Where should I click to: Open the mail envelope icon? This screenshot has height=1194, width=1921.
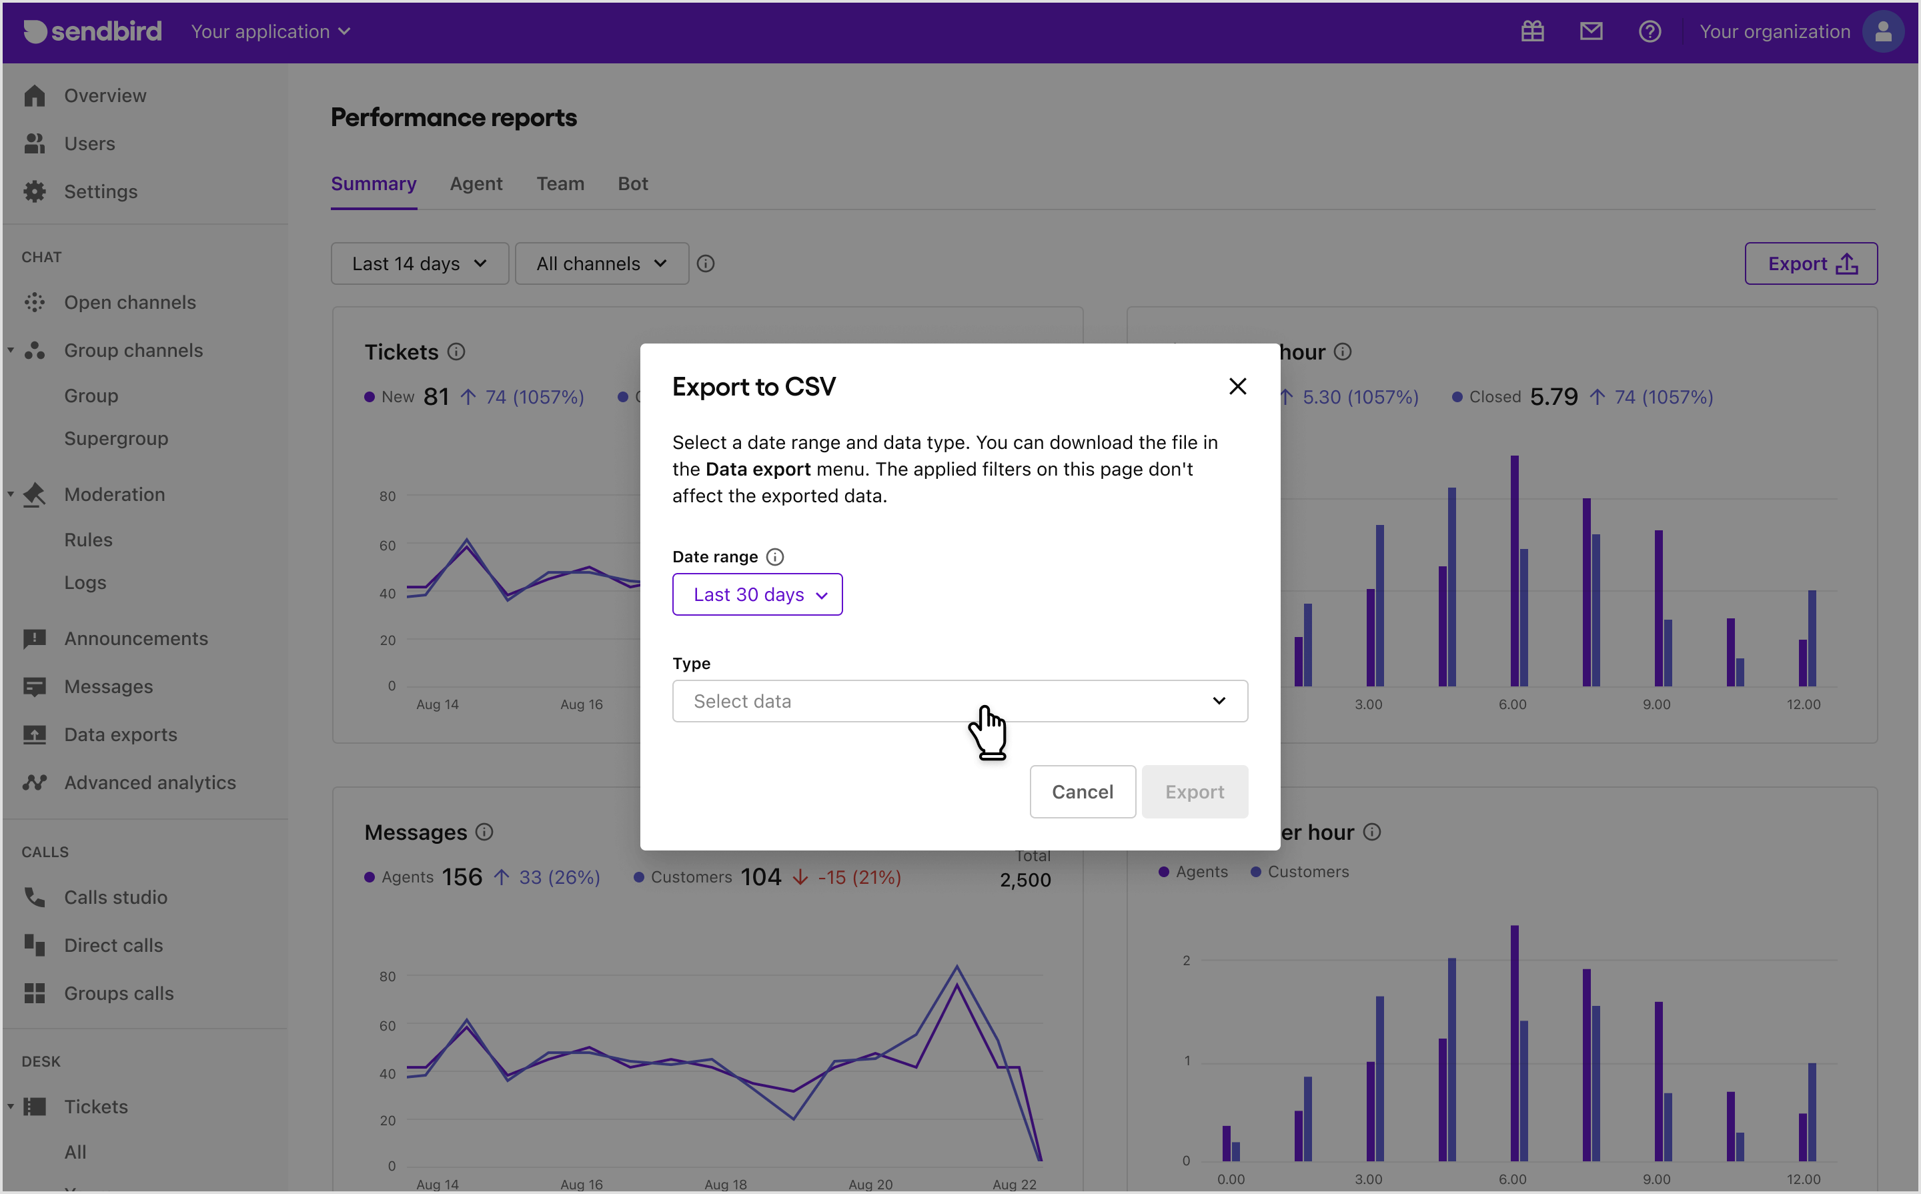click(1590, 31)
